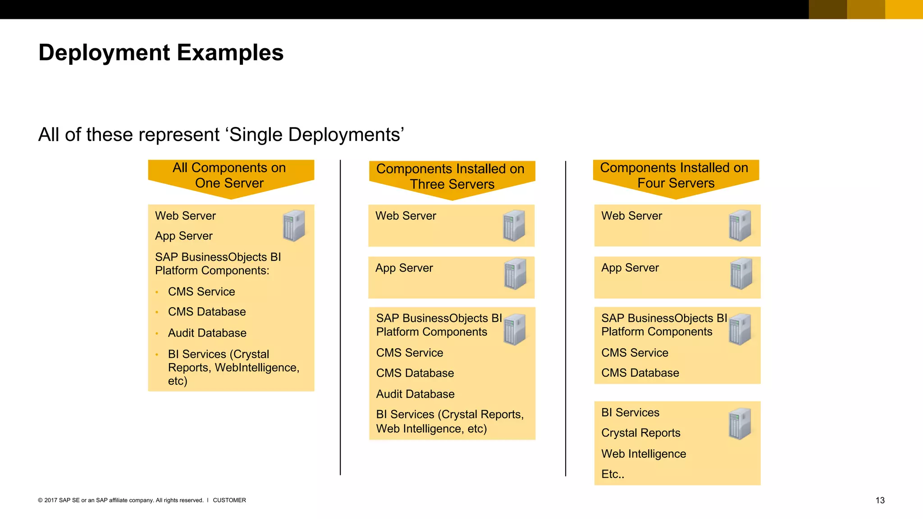Click server icon in Three Servers Platform Components box
Viewport: 923px width, 519px height.
pos(515,330)
